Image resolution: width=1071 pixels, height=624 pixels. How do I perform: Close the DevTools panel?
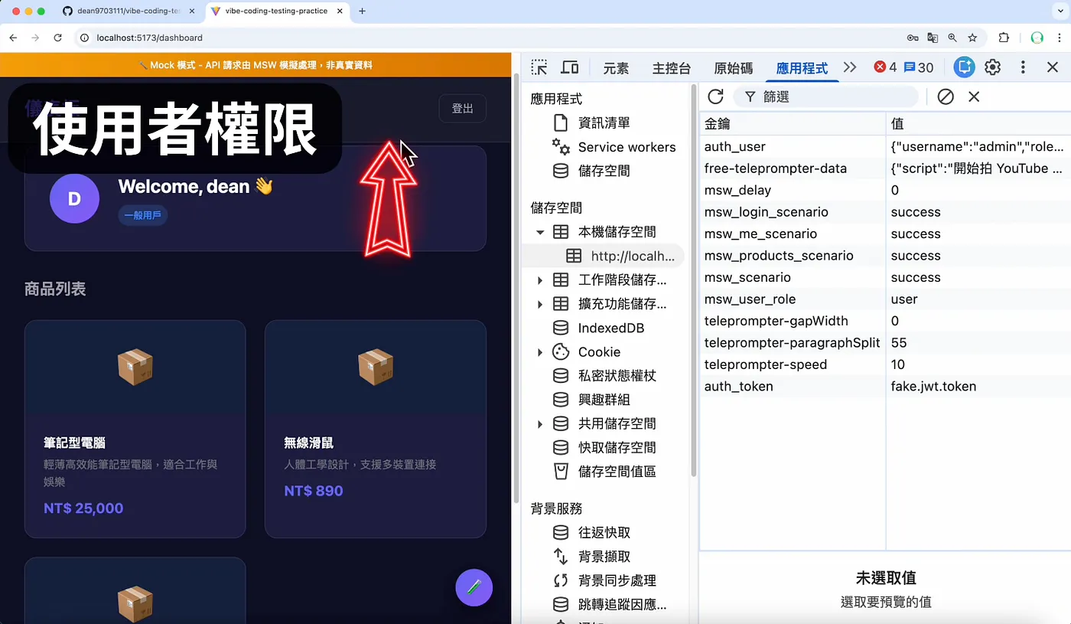coord(1053,67)
